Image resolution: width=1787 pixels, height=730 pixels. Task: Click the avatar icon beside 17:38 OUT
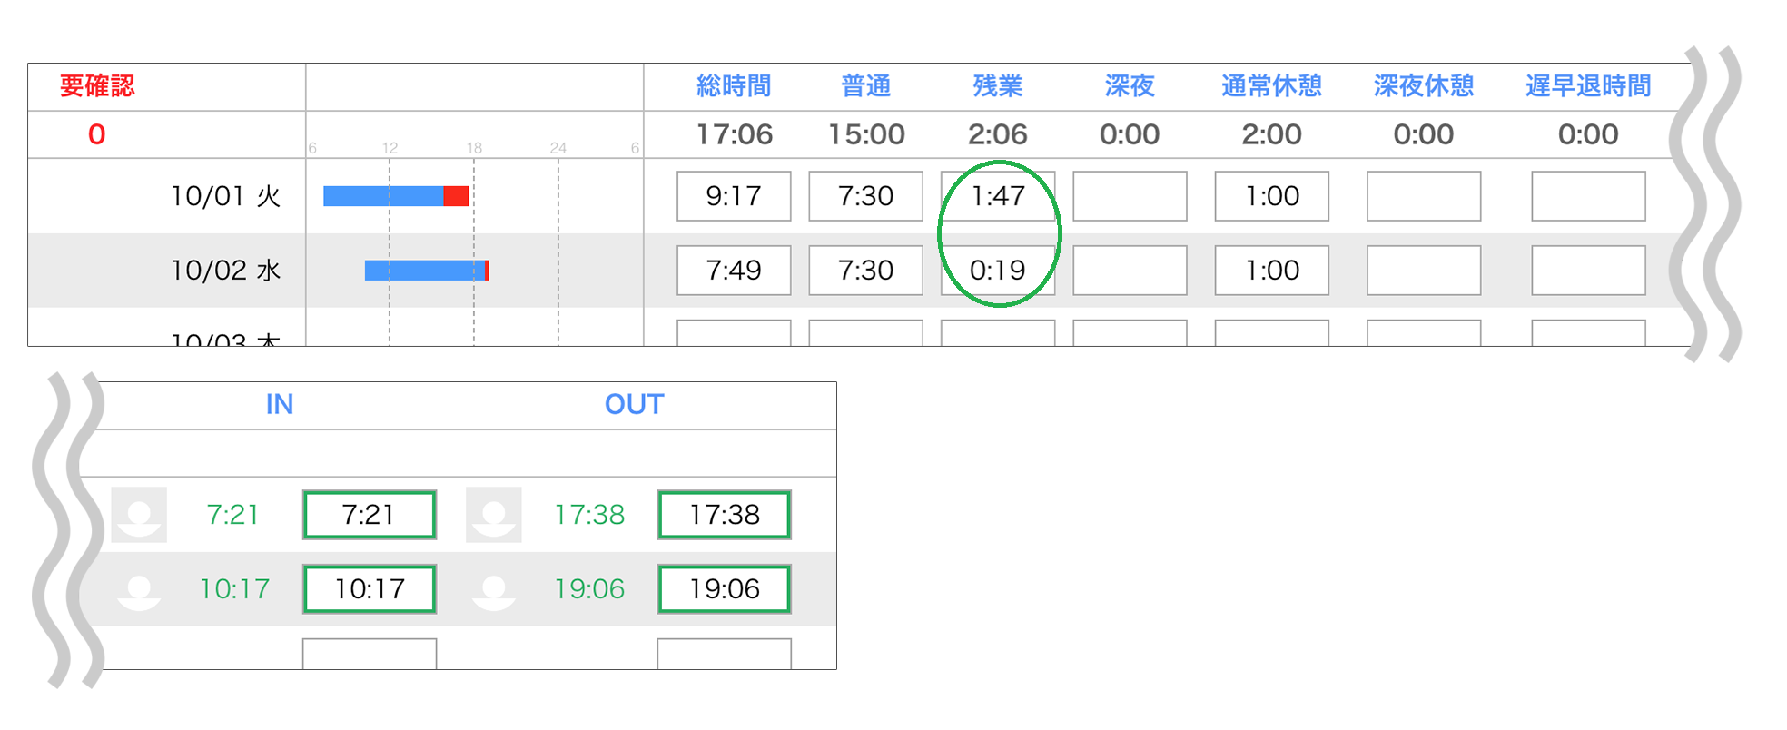coord(494,515)
